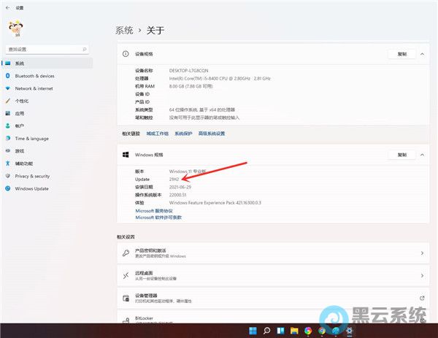
Task: Click the info icon beside 设备规格
Action: point(126,54)
